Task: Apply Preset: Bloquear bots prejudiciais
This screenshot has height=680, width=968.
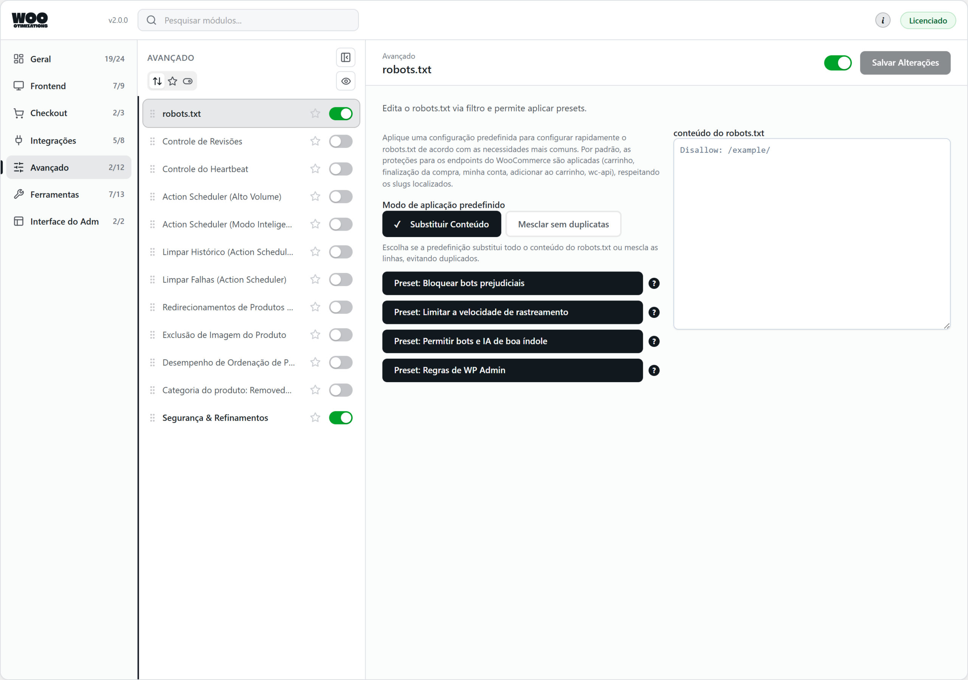Action: [x=512, y=283]
